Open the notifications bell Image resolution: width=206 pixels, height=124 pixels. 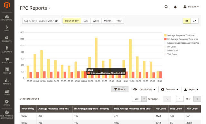(x=175, y=7)
